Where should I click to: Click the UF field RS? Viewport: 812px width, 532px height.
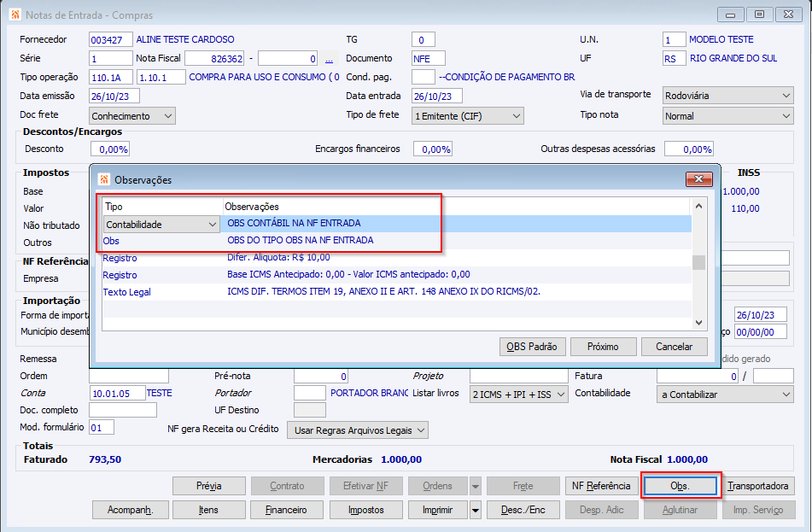[x=674, y=59]
